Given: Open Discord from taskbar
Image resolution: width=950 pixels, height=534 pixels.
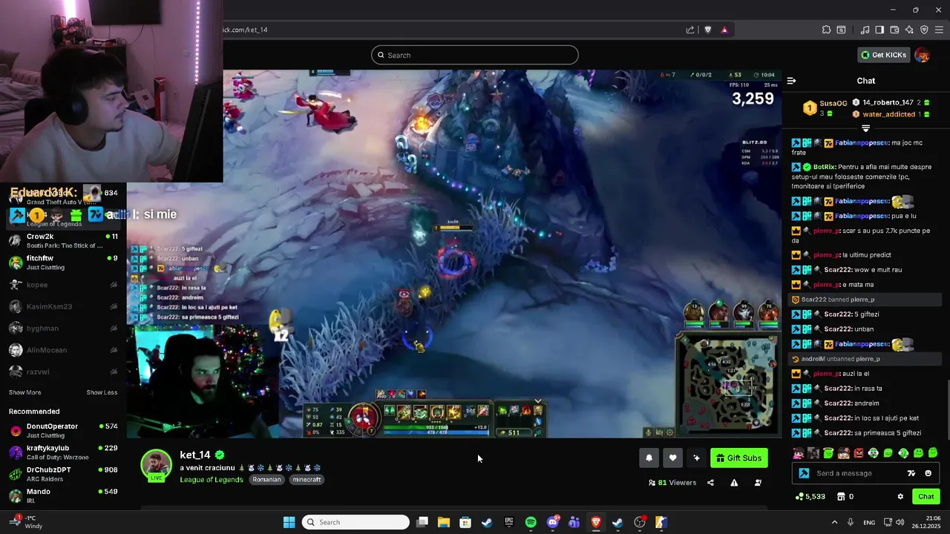Looking at the screenshot, I should pyautogui.click(x=552, y=522).
